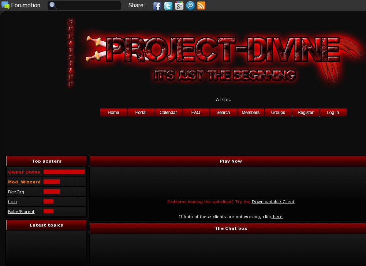Click the Forumotion logo icon
This screenshot has height=266, width=366.
pos(5,5)
